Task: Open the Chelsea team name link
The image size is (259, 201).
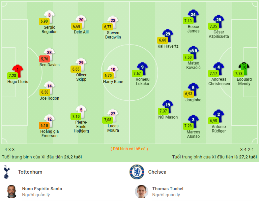Action: pos(157,172)
